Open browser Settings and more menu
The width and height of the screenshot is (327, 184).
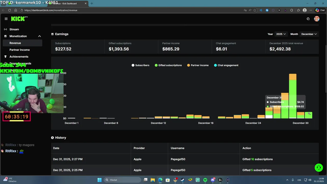click(x=311, y=10)
